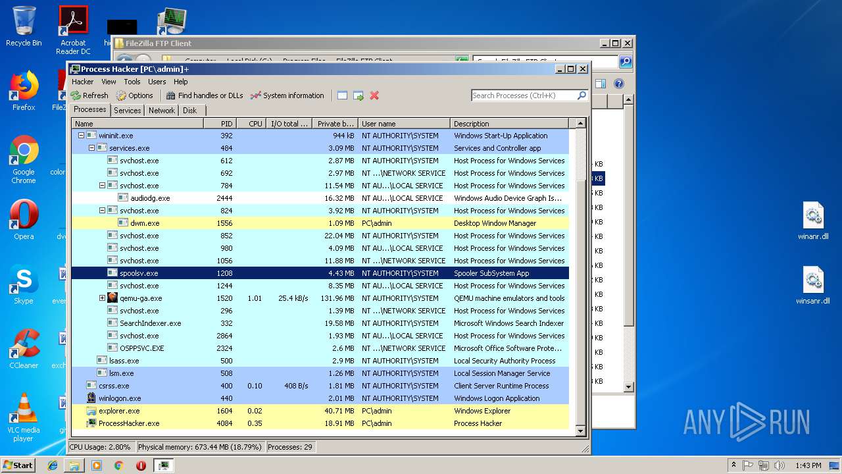Click the find window and thread icon
Image resolution: width=842 pixels, height=474 pixels.
[x=358, y=95]
